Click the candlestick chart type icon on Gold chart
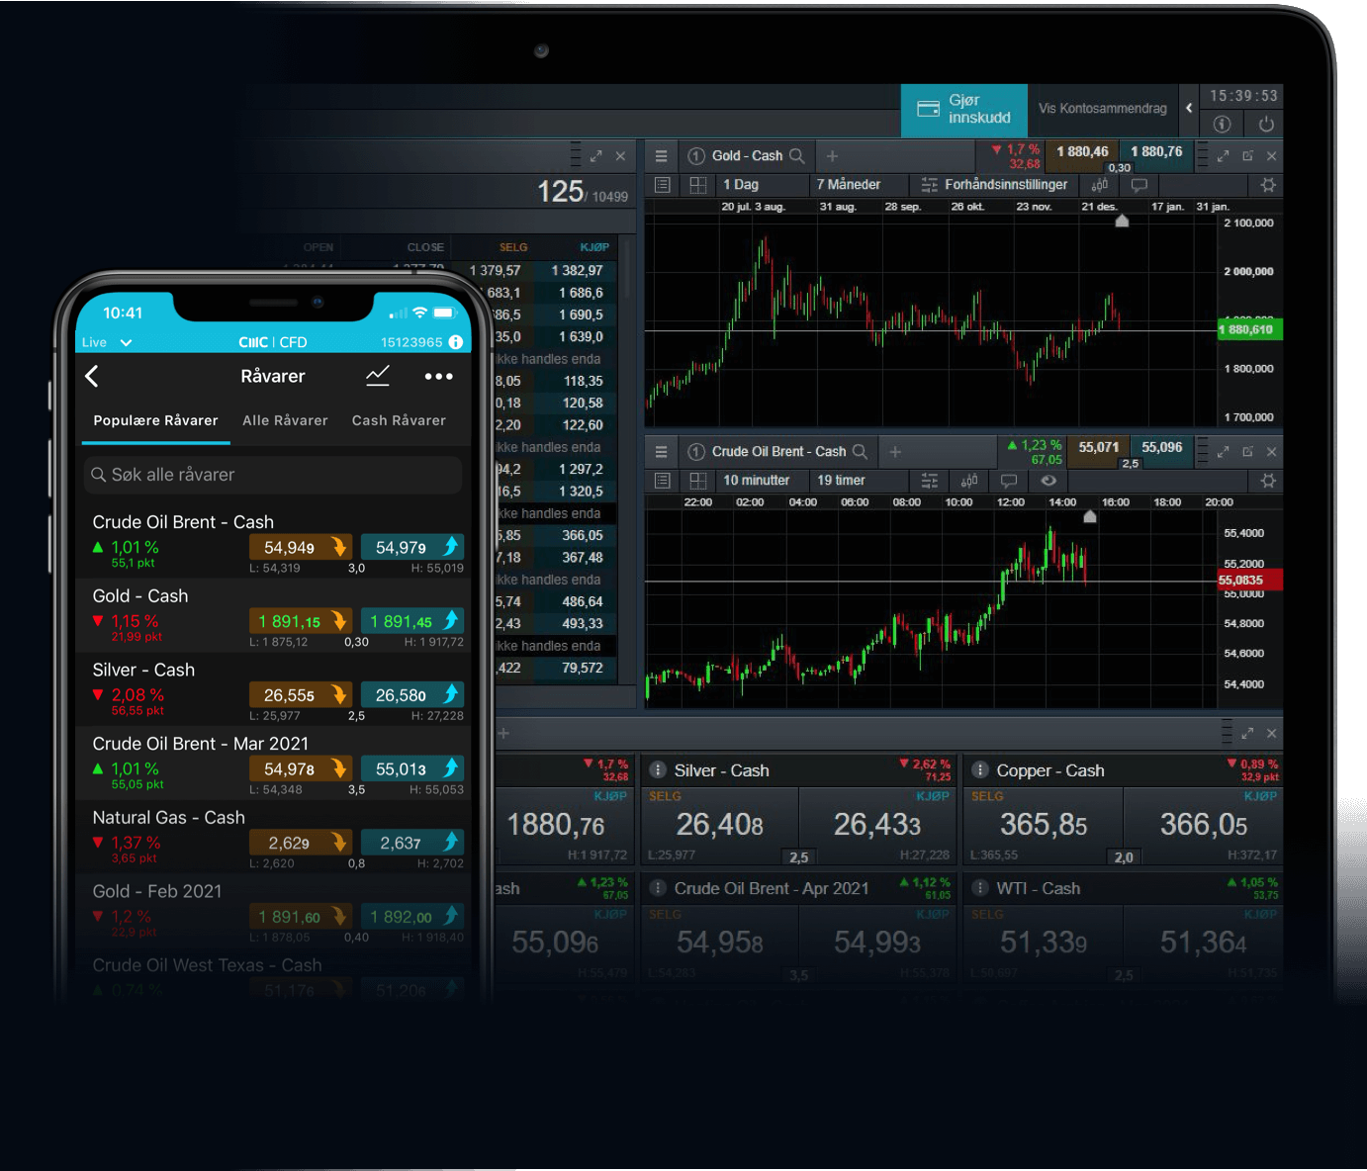Image resolution: width=1367 pixels, height=1171 pixels. (1099, 185)
